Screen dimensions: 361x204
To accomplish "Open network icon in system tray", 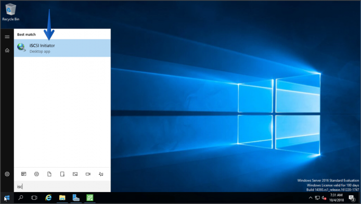I will pos(317,198).
